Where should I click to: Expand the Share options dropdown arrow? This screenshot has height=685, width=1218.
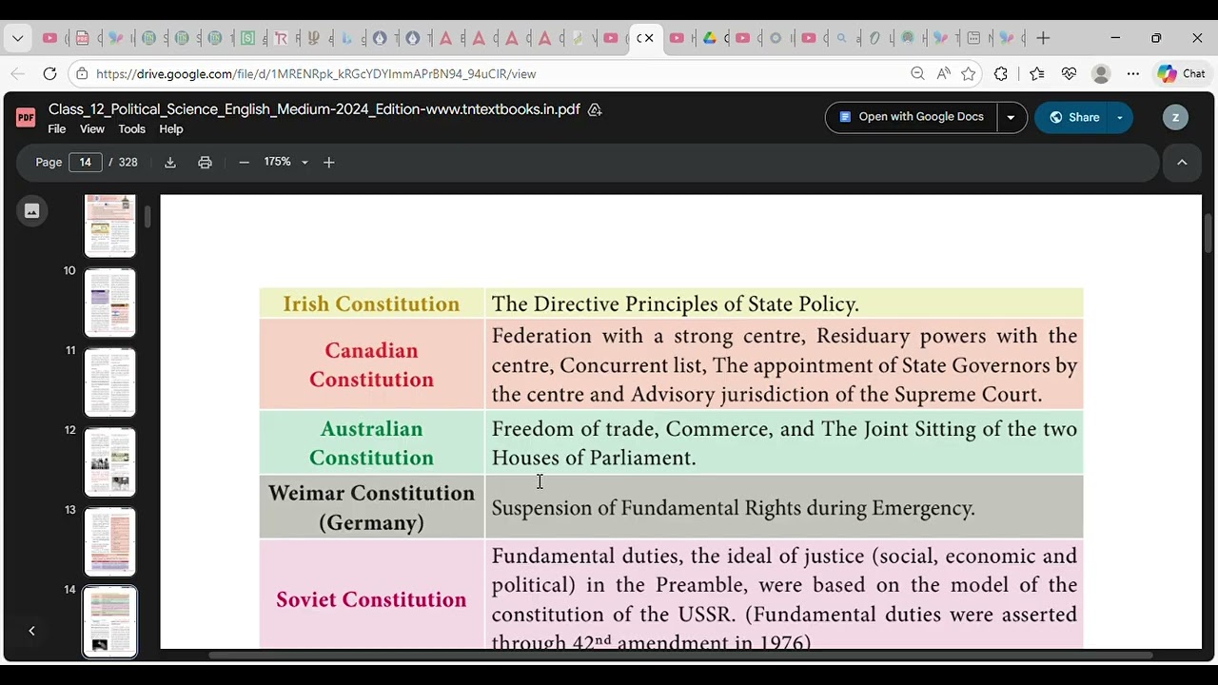pos(1119,117)
